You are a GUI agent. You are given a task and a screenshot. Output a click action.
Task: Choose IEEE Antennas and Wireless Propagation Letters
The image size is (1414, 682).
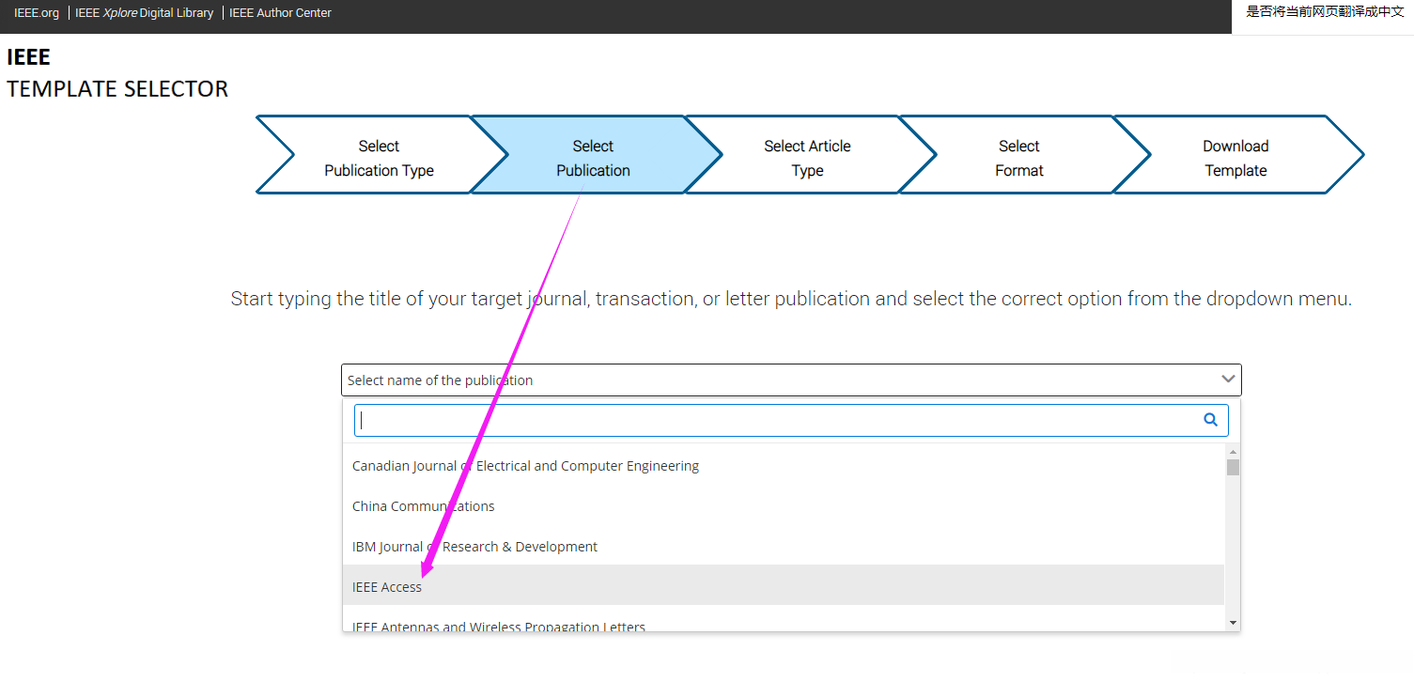tap(783, 622)
